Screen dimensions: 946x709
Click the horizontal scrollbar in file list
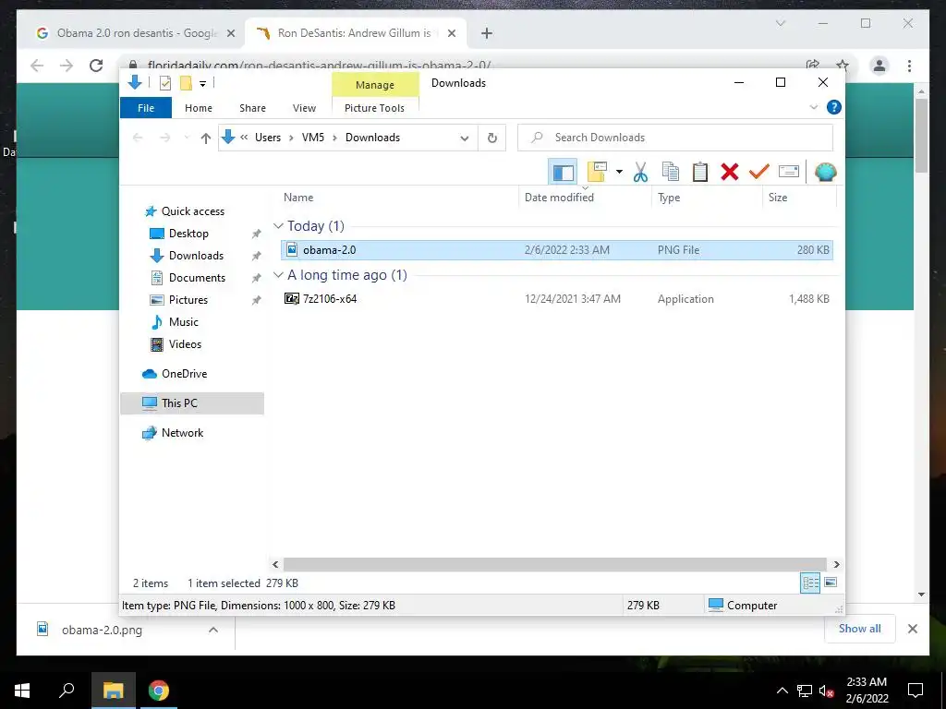point(555,564)
